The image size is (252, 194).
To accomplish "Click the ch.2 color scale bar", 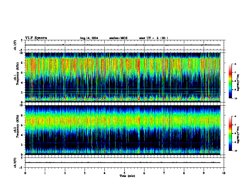I will tap(230, 133).
